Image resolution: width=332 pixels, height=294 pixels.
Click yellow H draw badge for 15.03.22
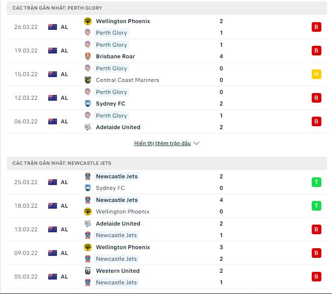click(316, 74)
